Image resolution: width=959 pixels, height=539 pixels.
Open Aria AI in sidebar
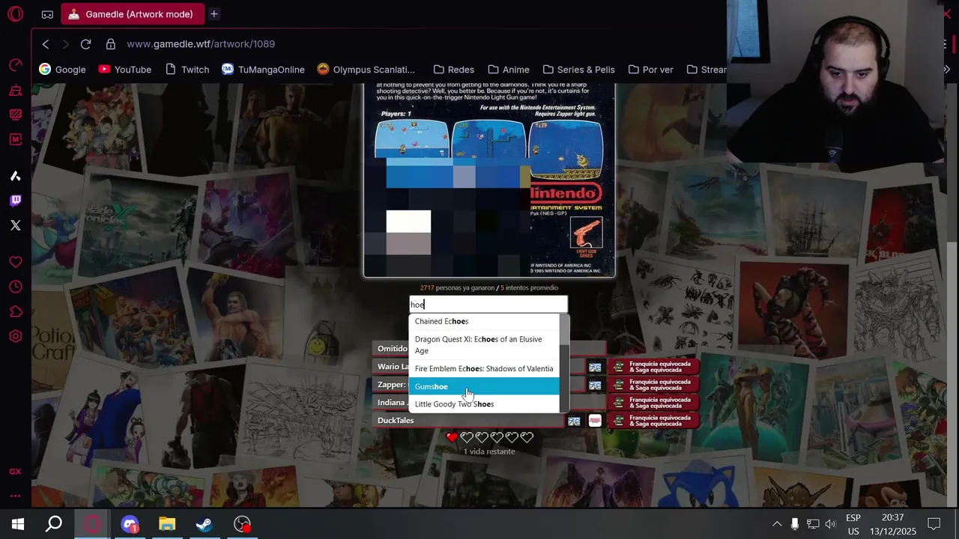click(x=15, y=176)
